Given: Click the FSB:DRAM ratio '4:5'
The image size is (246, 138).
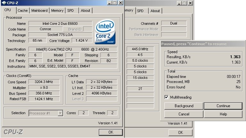Looking at the screenshot, I should point(140,55).
